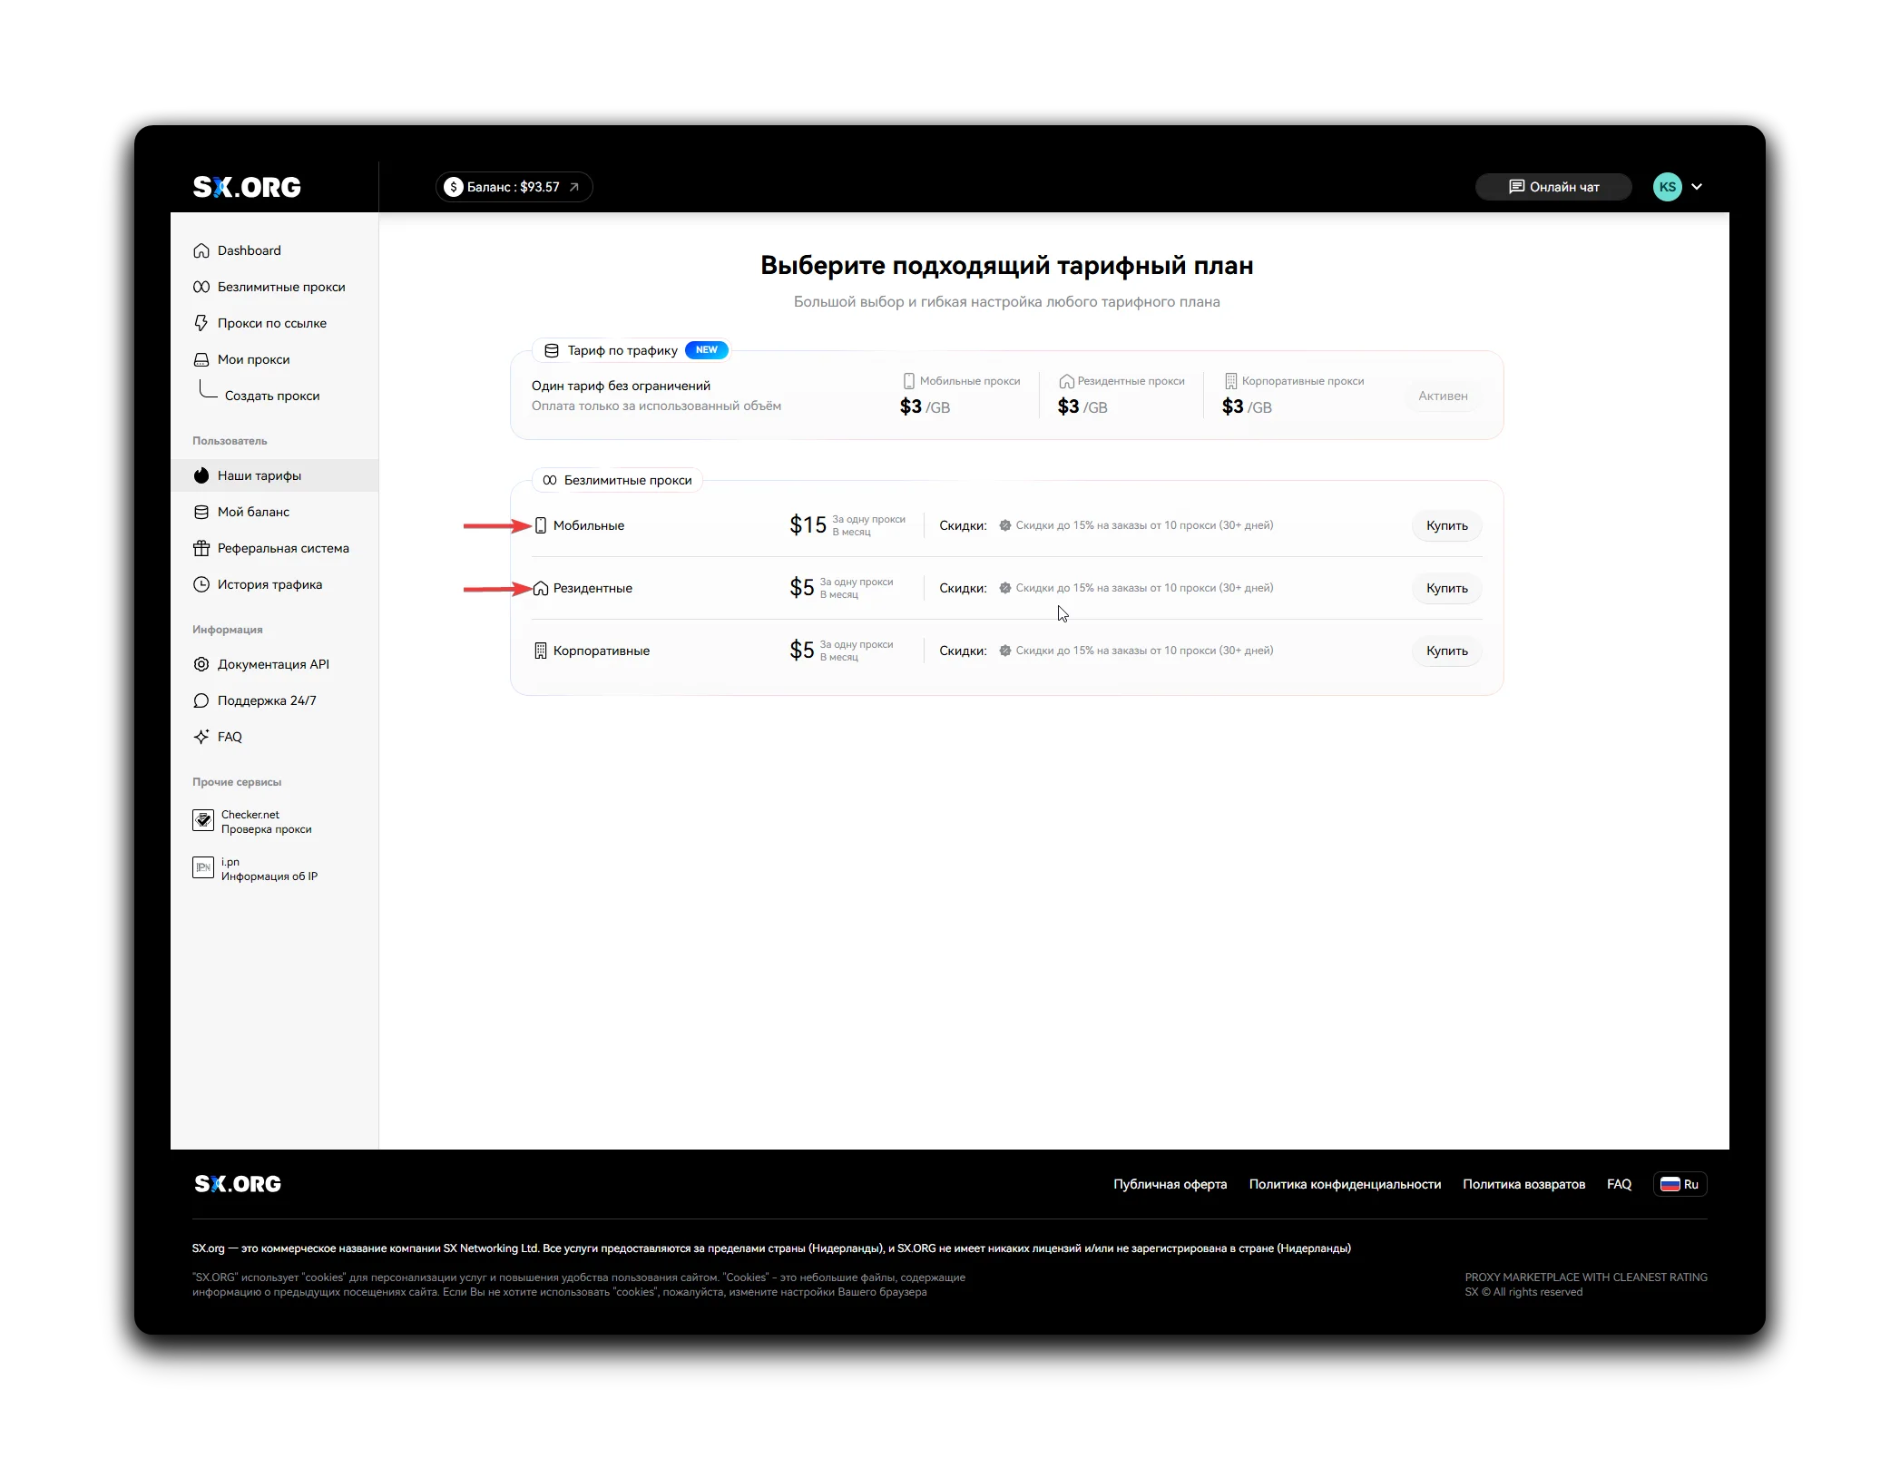This screenshot has height=1478, width=1900.
Task: Click infinity icon in Безлимитные прокси section title
Action: click(x=550, y=480)
